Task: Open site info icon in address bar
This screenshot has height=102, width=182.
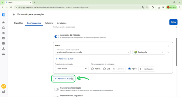Action: tap(16, 7)
